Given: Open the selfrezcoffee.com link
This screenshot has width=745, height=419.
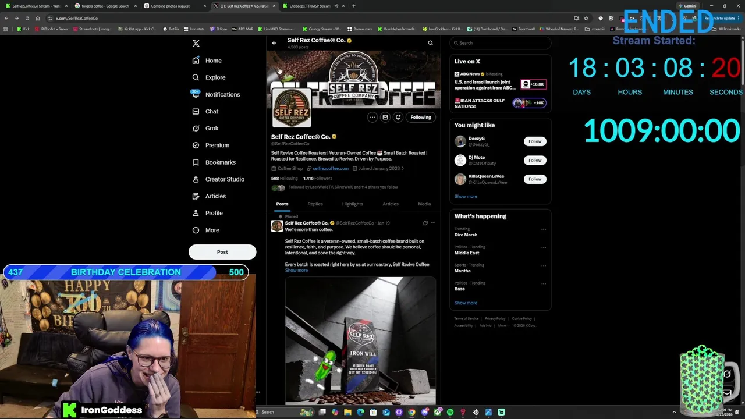Looking at the screenshot, I should (331, 168).
